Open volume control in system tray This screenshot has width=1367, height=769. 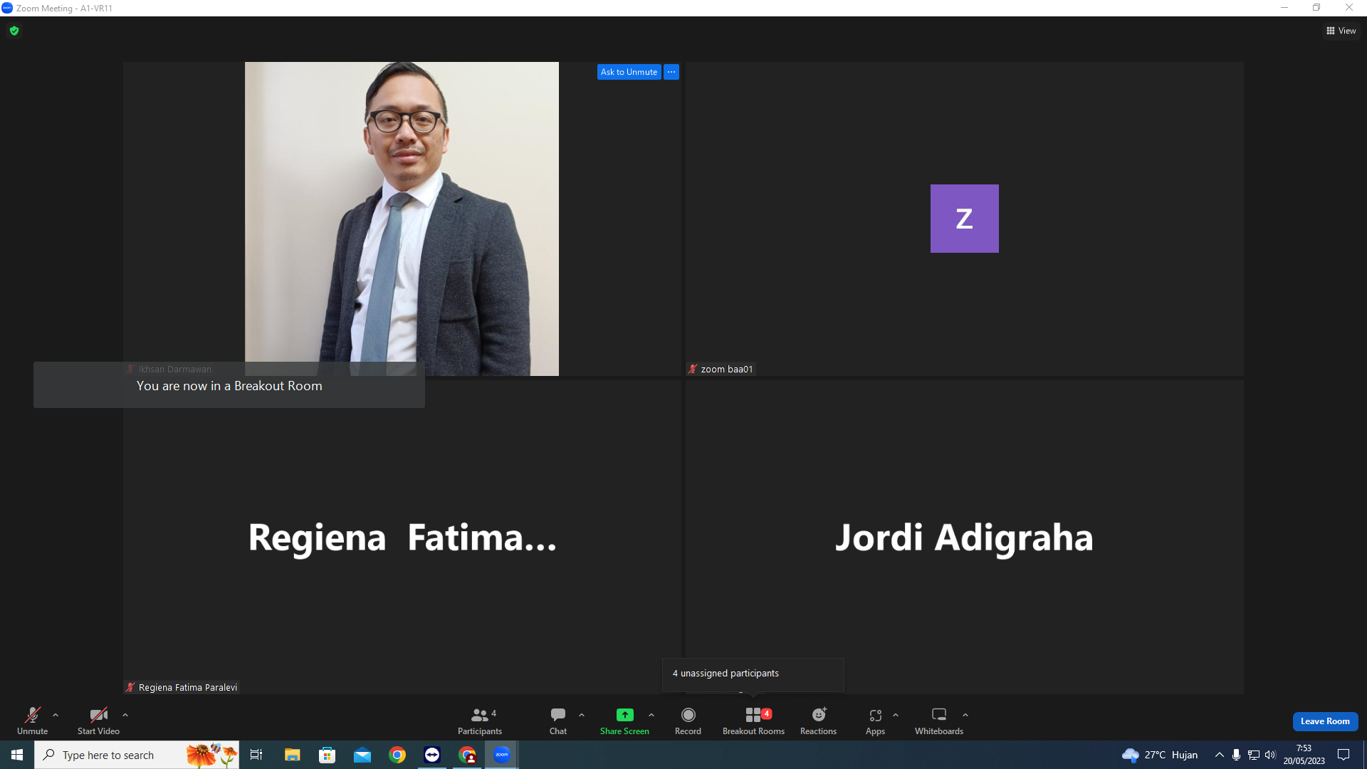(1270, 755)
